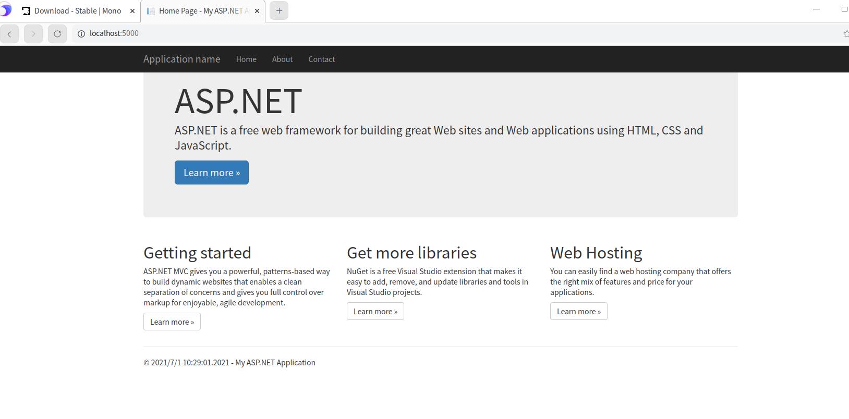Click the blue Learn more button

click(212, 172)
